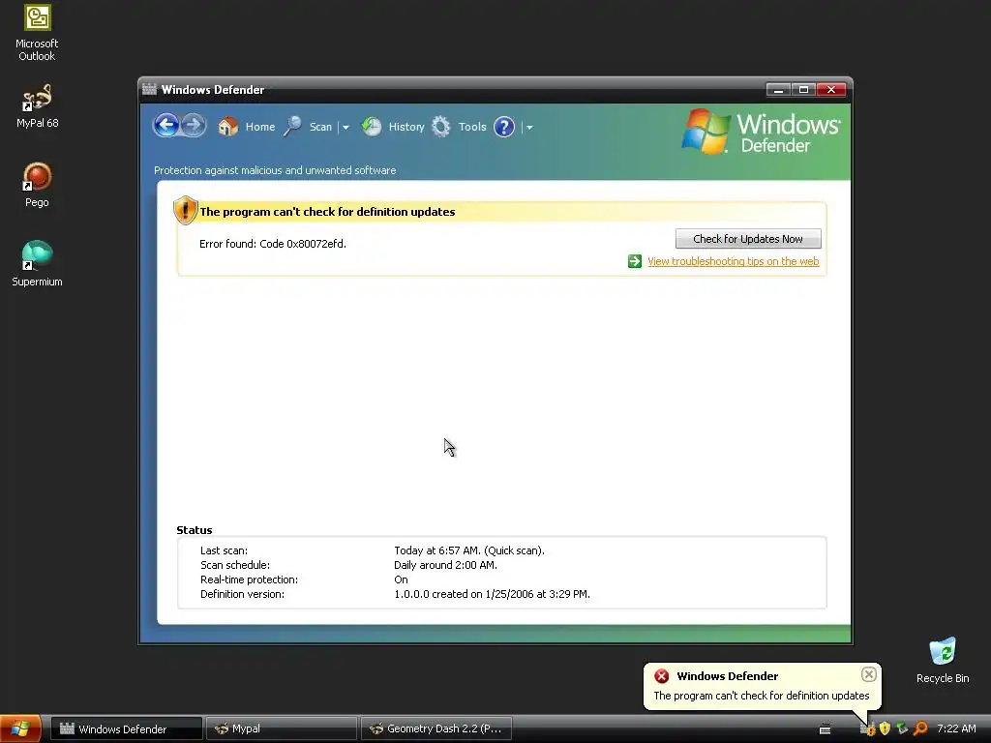Click the safely remove hardware tray icon
Viewport: 991px width, 743px height.
pos(903,728)
